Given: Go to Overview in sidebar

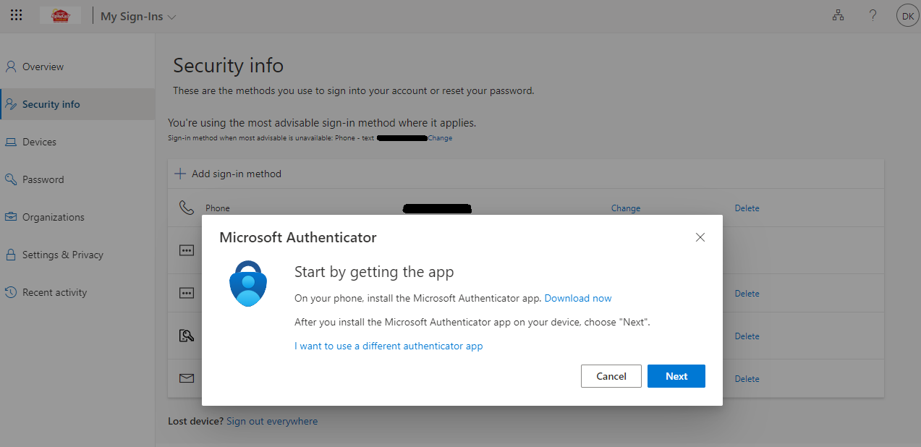Looking at the screenshot, I should pyautogui.click(x=43, y=67).
